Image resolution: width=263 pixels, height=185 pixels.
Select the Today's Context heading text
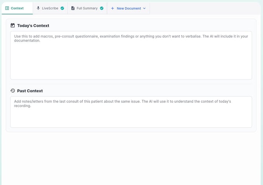point(33,25)
